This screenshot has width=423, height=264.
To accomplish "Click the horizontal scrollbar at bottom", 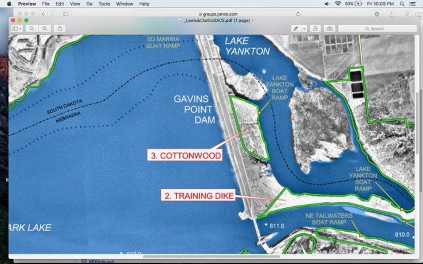I will (211, 256).
